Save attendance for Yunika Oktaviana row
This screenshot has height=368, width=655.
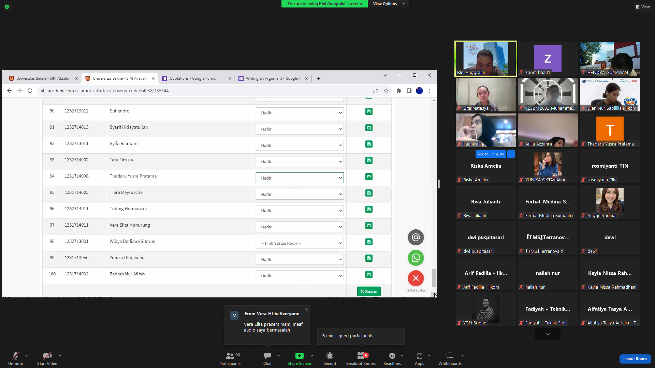coord(369,258)
